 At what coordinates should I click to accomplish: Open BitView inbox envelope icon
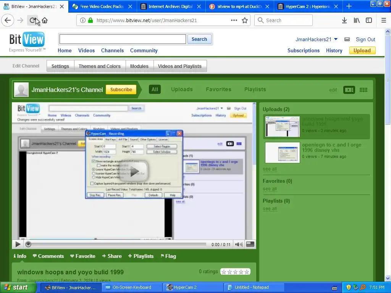click(347, 39)
